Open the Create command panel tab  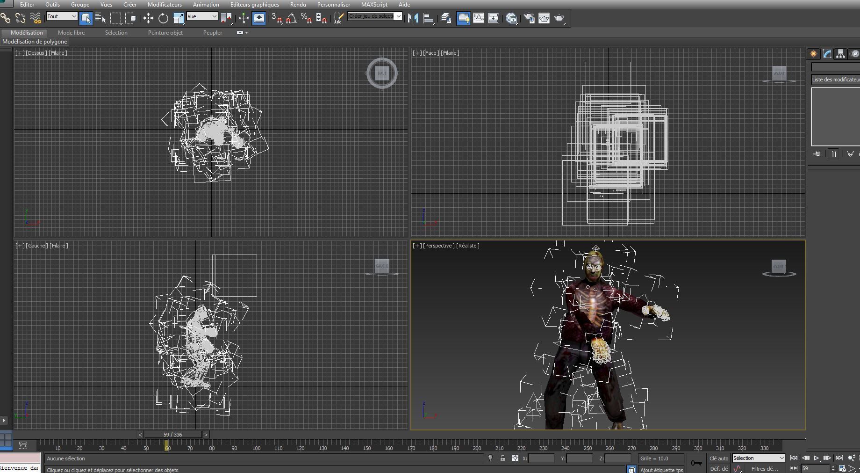814,54
